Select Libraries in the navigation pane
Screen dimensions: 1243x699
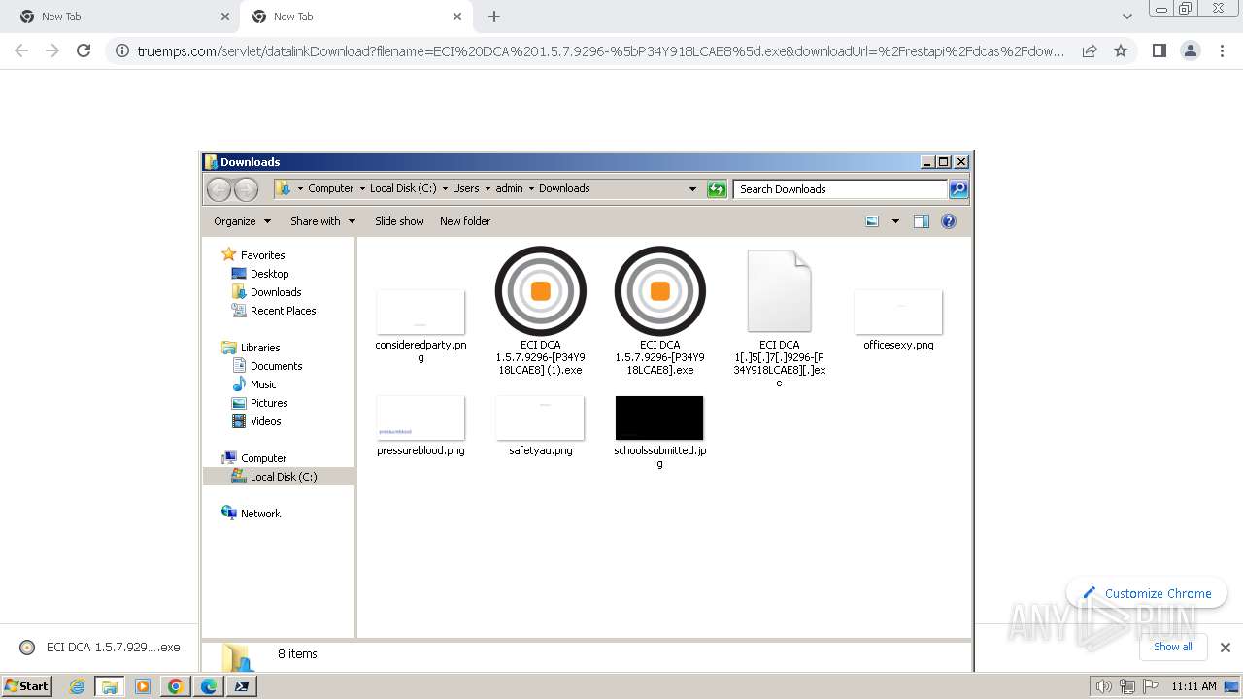pyautogui.click(x=251, y=348)
